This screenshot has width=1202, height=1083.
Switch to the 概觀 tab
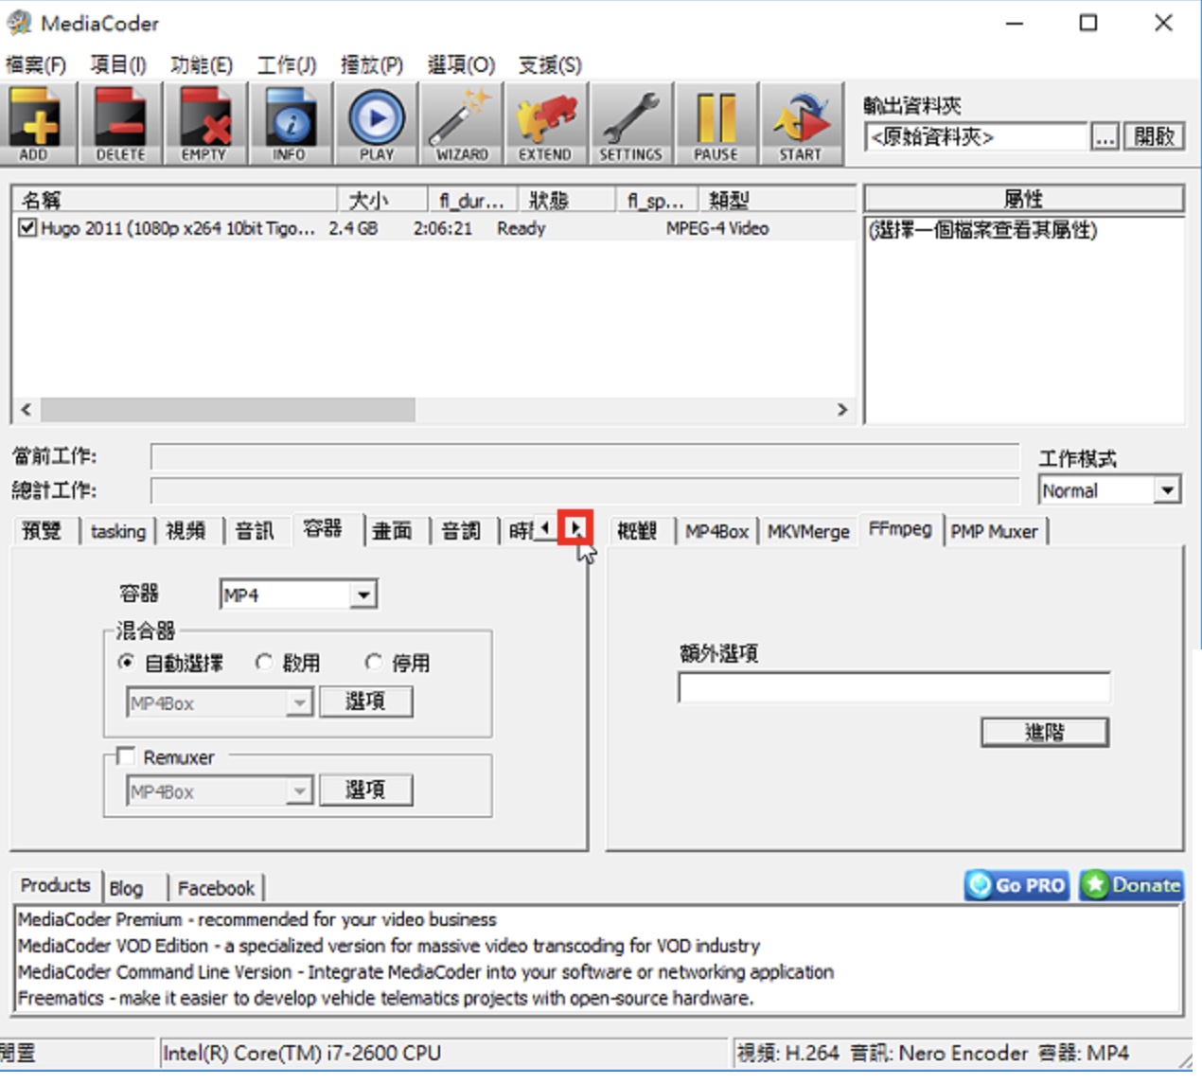click(x=637, y=531)
